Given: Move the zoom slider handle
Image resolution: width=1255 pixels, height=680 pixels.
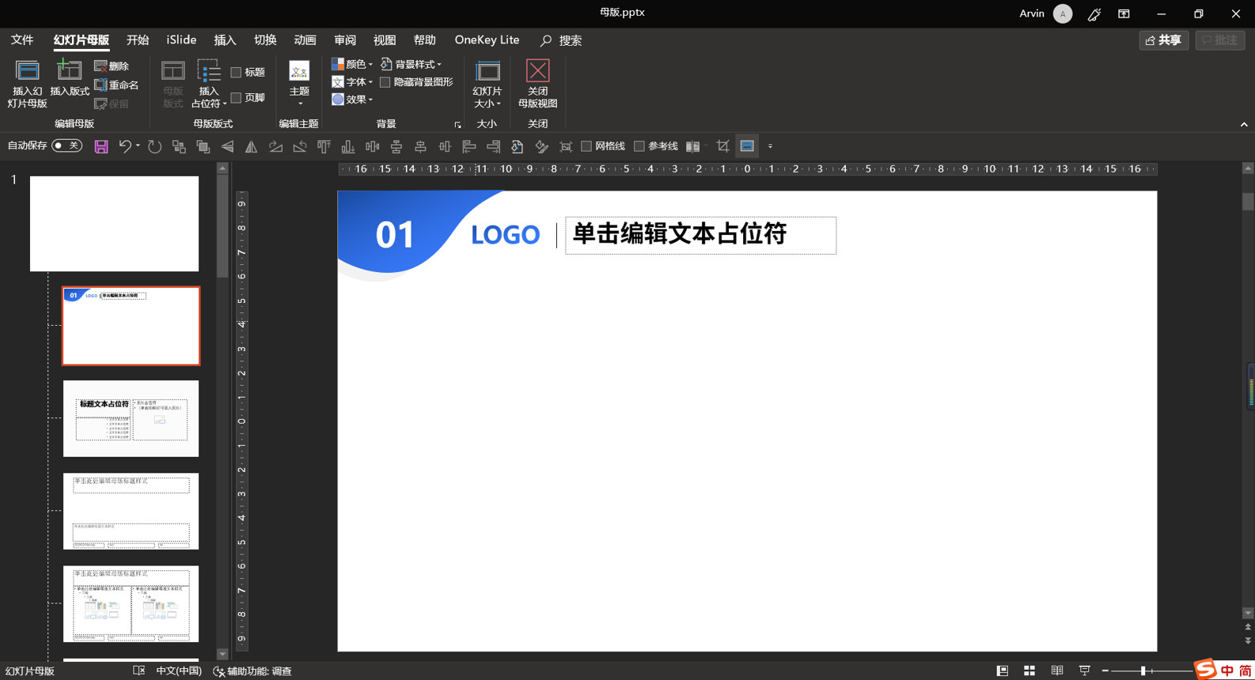Looking at the screenshot, I should [1143, 671].
